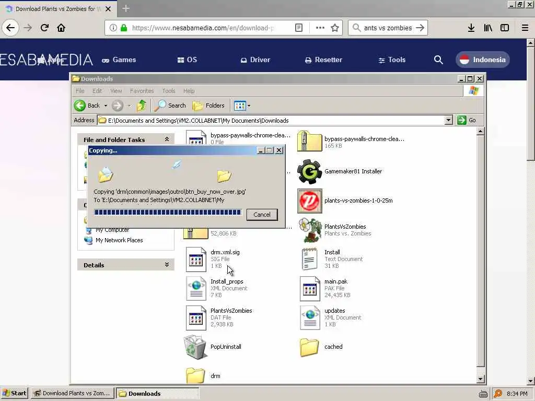The image size is (535, 401).
Task: Select Gamemaker81 Installer icon
Action: point(309,171)
